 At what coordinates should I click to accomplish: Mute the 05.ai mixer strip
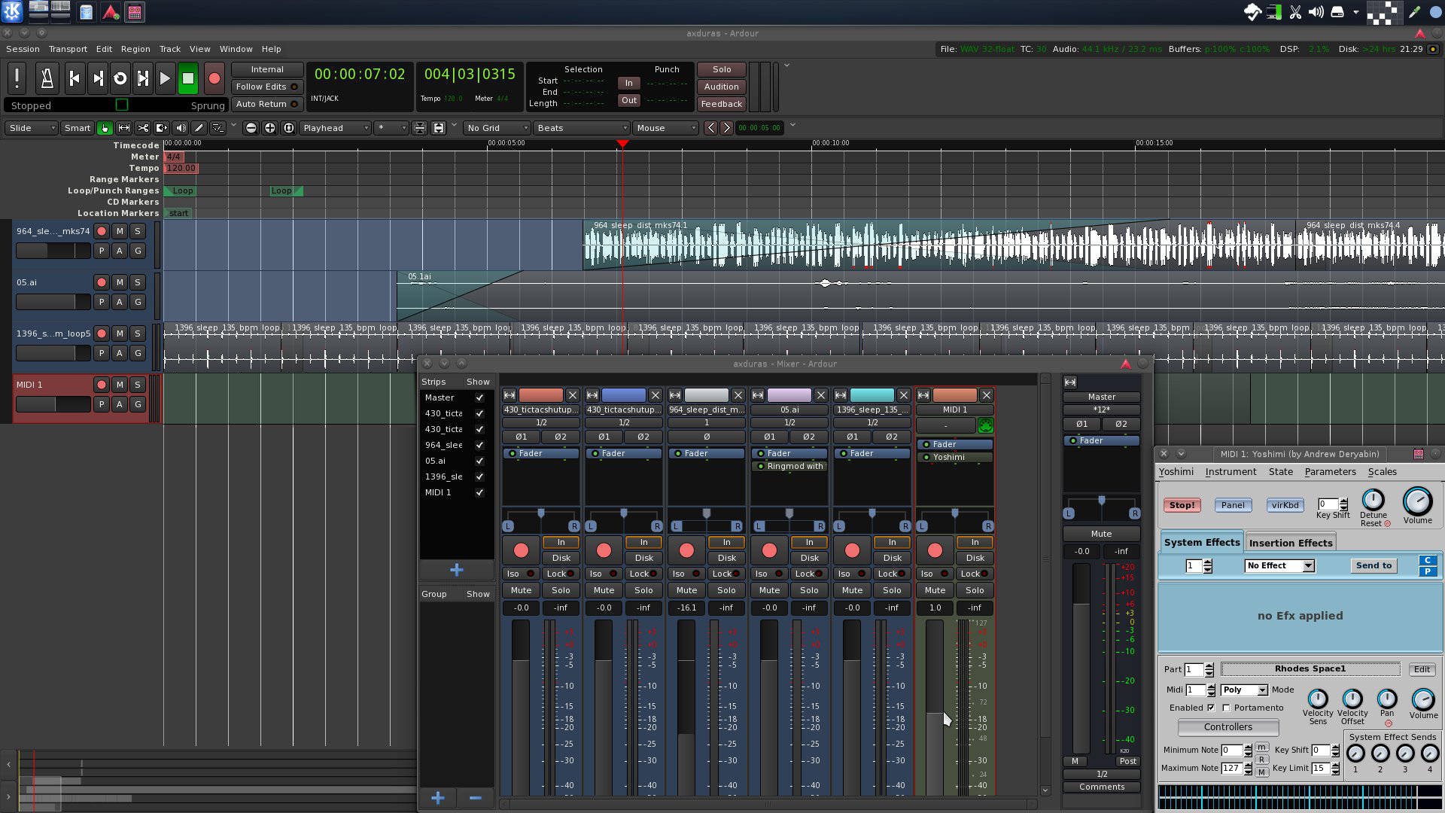tap(769, 590)
